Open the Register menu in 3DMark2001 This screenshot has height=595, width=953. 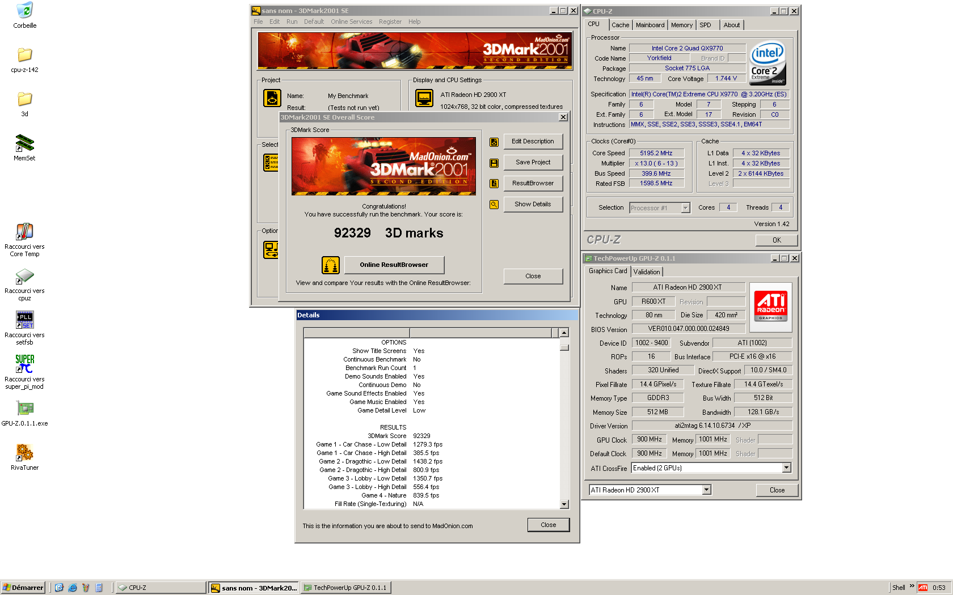click(390, 22)
